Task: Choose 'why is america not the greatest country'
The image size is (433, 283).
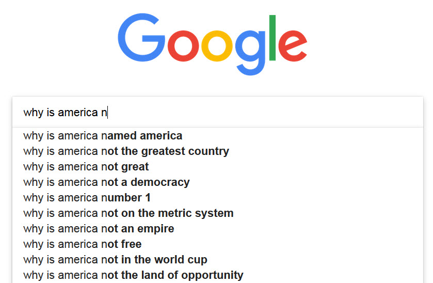Action: click(218, 151)
